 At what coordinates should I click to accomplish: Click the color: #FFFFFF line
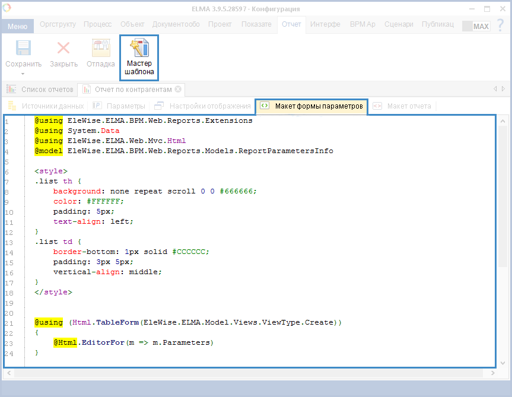click(88, 201)
